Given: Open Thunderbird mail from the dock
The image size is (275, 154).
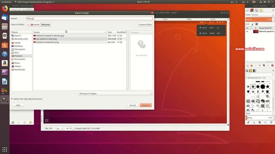Looking at the screenshot, I should pos(5,18).
